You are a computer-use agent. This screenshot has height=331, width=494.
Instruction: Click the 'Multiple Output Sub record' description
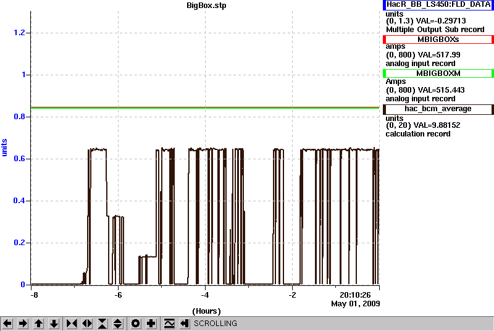click(x=435, y=30)
